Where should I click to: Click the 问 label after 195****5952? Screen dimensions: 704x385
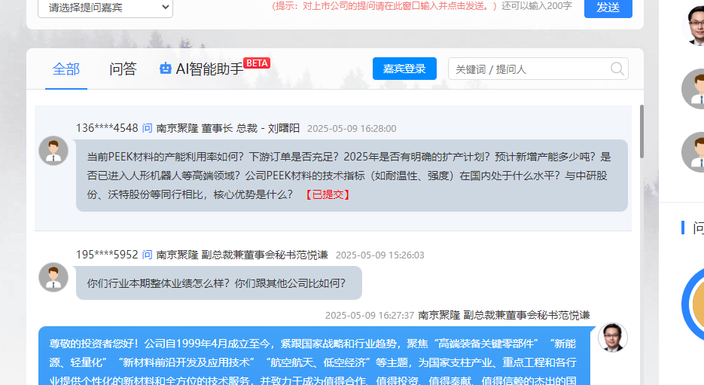tap(147, 255)
